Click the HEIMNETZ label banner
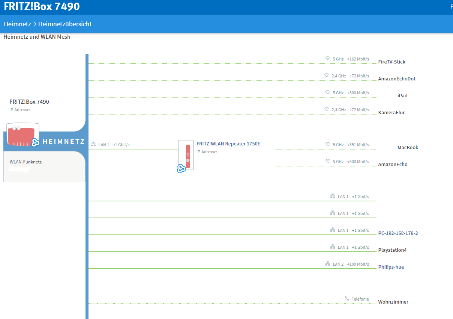 64,142
